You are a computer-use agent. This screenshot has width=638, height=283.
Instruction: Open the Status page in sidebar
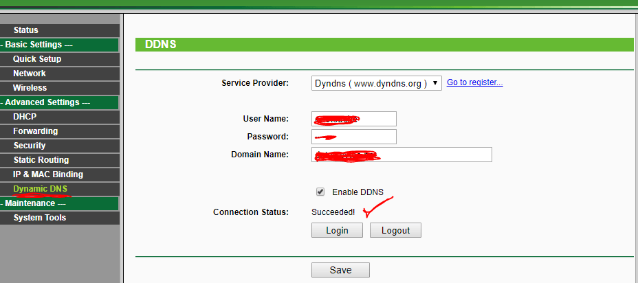coord(26,30)
